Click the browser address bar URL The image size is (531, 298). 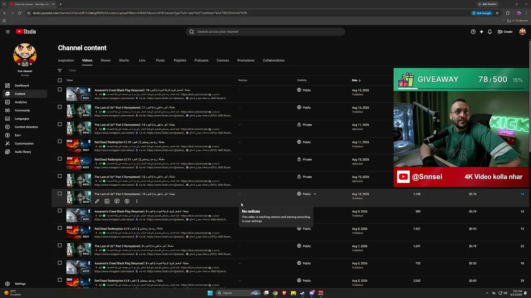[140, 13]
